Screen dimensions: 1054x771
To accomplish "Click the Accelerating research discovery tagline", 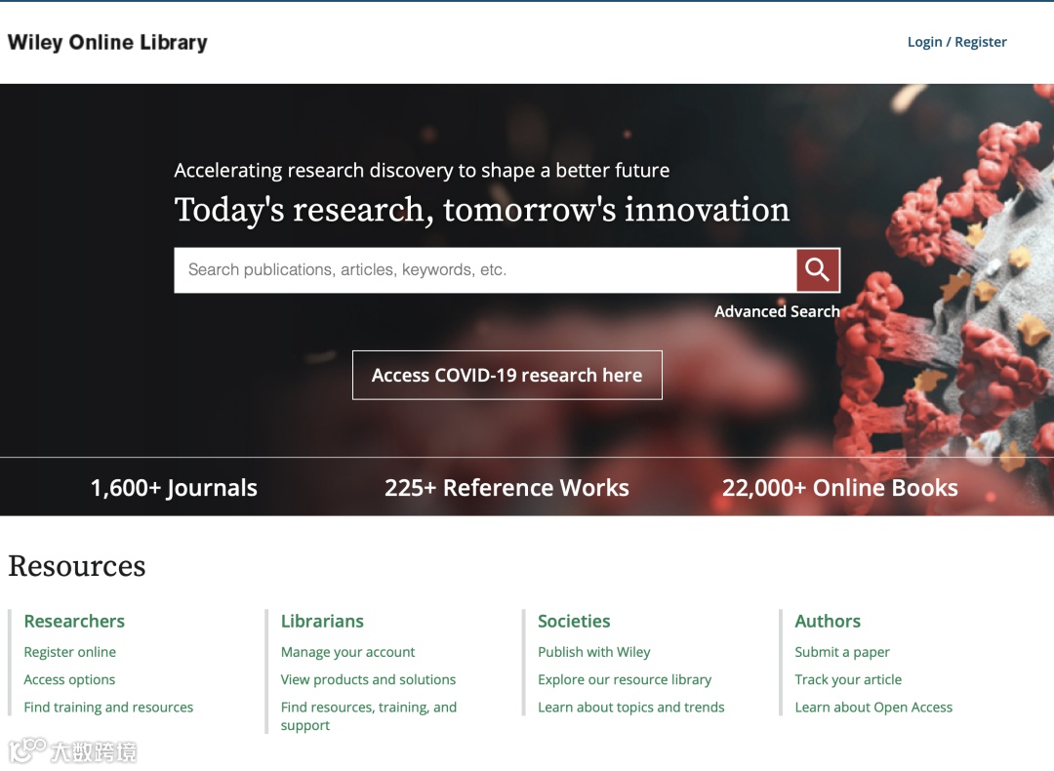I will (x=422, y=171).
